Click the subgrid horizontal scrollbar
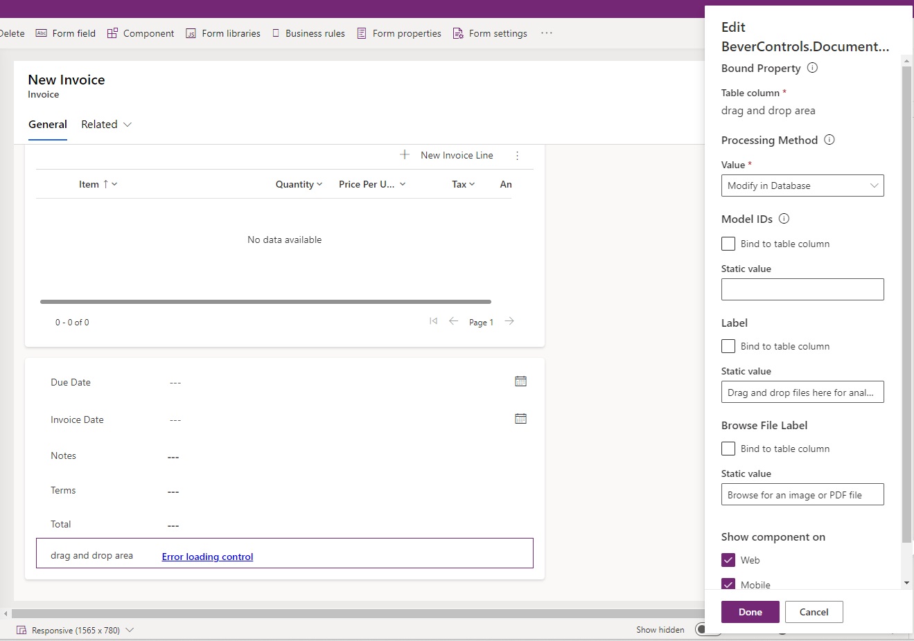914x641 pixels. tap(265, 302)
